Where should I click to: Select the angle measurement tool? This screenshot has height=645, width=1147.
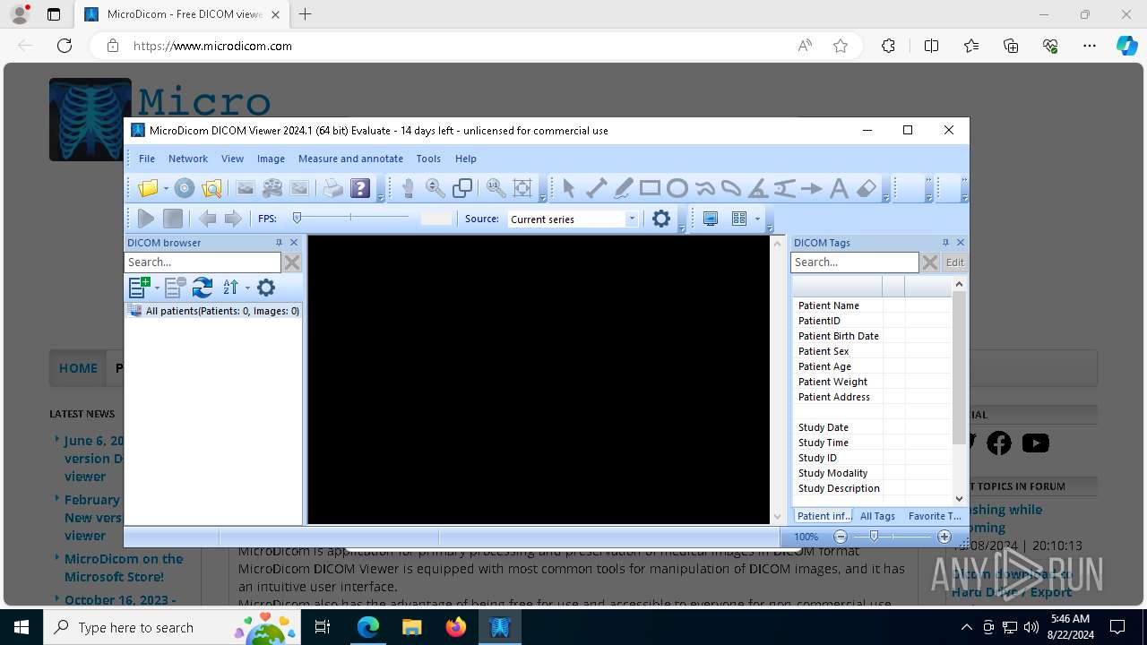pos(758,188)
